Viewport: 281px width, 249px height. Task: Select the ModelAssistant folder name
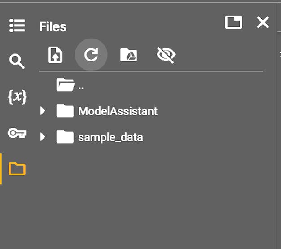118,111
